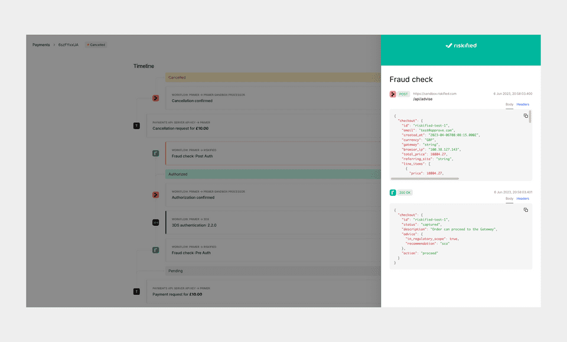The height and width of the screenshot is (342, 567).
Task: Click the request body vertical scrollbar
Action: coord(530,117)
